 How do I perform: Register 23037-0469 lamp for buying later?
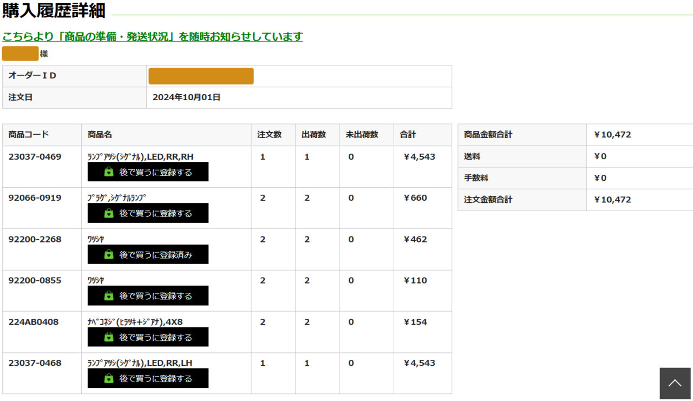pos(148,172)
